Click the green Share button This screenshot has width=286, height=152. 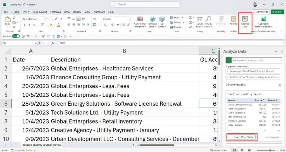(277, 12)
